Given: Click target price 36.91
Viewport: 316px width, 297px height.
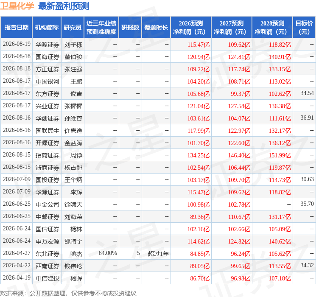Looking at the screenshot, I should pos(307,118).
